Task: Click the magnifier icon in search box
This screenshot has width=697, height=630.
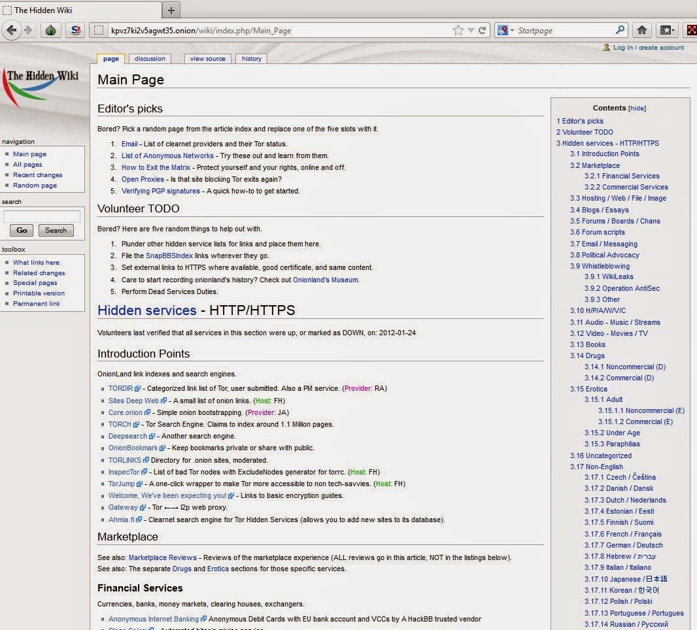Action: pyautogui.click(x=620, y=30)
